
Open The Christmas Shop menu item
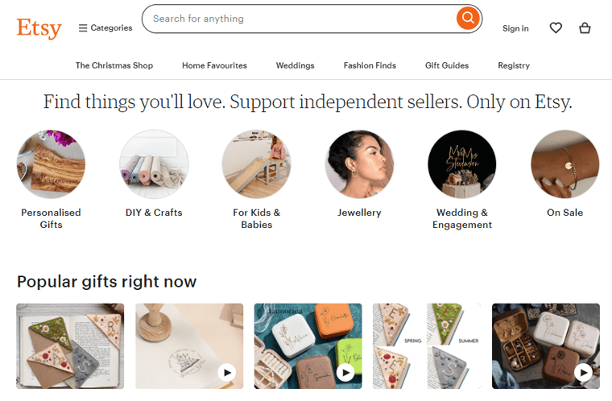pos(114,65)
